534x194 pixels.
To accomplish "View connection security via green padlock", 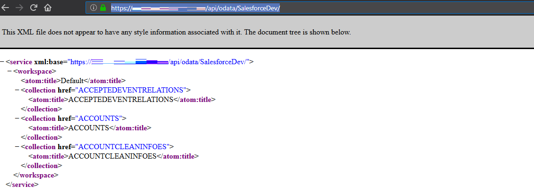I will pos(103,8).
